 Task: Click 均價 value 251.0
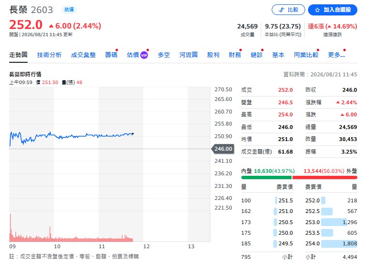coord(285,139)
